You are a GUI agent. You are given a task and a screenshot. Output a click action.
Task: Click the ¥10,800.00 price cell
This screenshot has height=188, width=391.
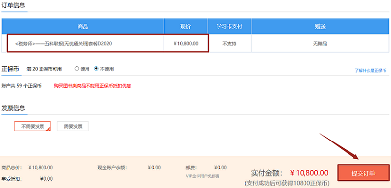[x=186, y=44]
